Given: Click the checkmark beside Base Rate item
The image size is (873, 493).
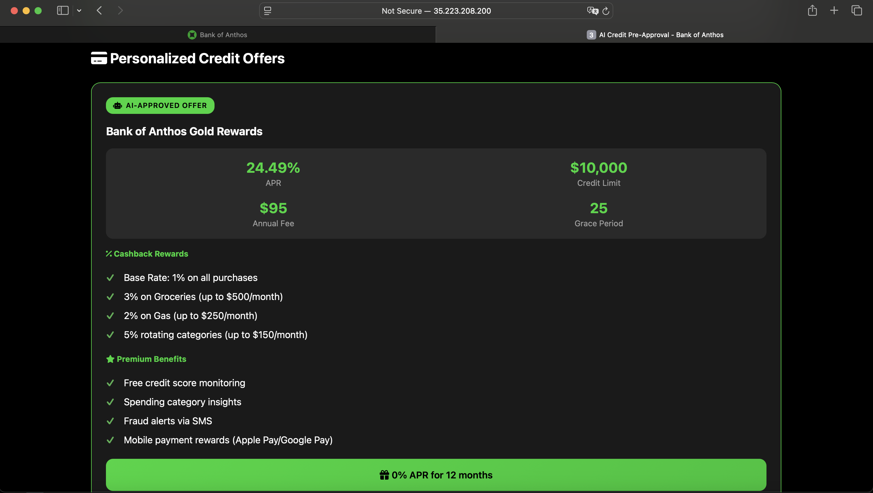Looking at the screenshot, I should (110, 278).
